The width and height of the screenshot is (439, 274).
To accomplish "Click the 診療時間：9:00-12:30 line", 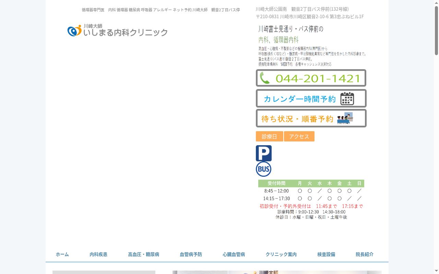I will pyautogui.click(x=311, y=212).
